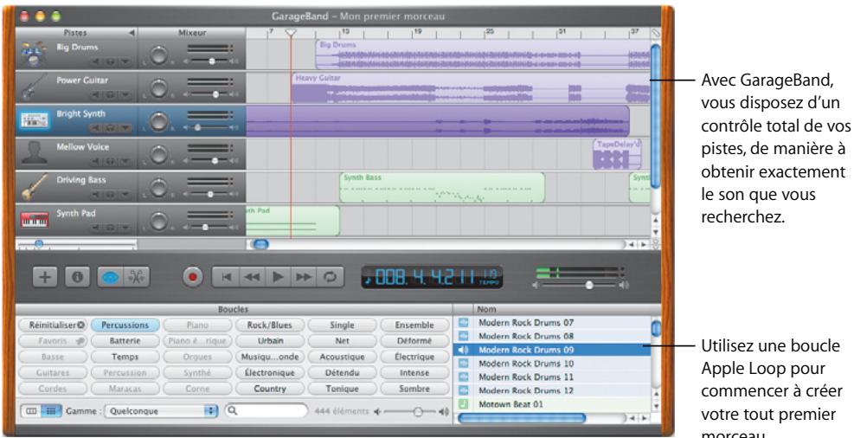Solo the Big Drums track with headphones

[x=110, y=61]
